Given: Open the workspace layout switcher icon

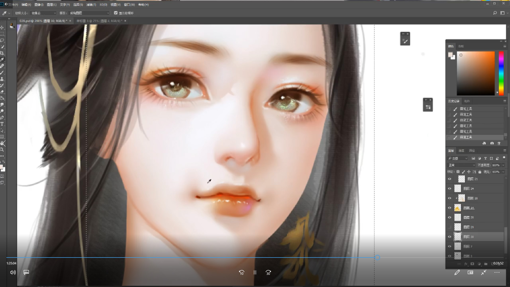Looking at the screenshot, I should [x=502, y=13].
